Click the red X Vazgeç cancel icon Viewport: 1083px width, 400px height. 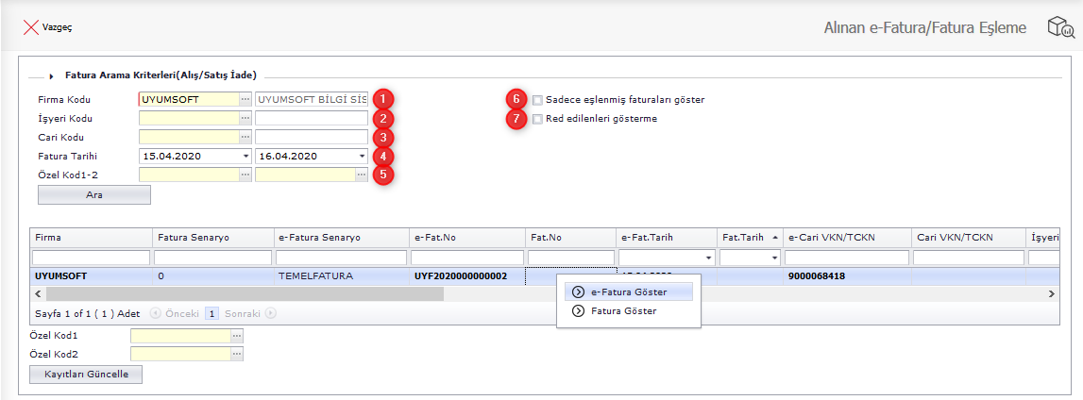pyautogui.click(x=30, y=27)
